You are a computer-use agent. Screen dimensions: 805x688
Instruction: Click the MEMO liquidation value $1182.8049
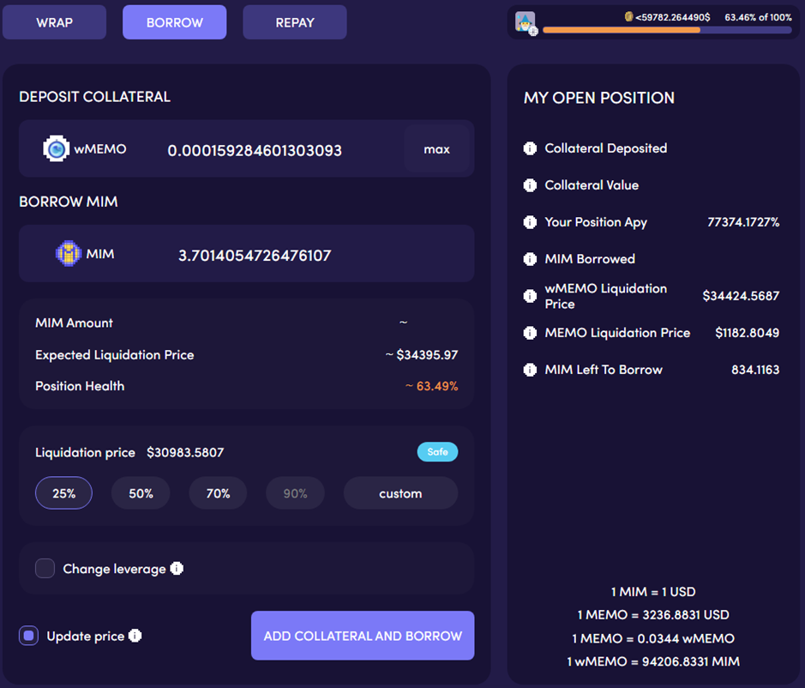[747, 333]
